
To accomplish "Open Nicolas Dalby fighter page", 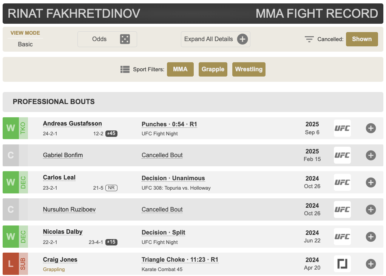I will [x=63, y=232].
